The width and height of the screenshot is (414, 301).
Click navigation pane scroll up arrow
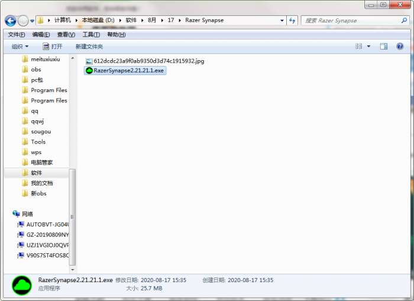(x=73, y=58)
